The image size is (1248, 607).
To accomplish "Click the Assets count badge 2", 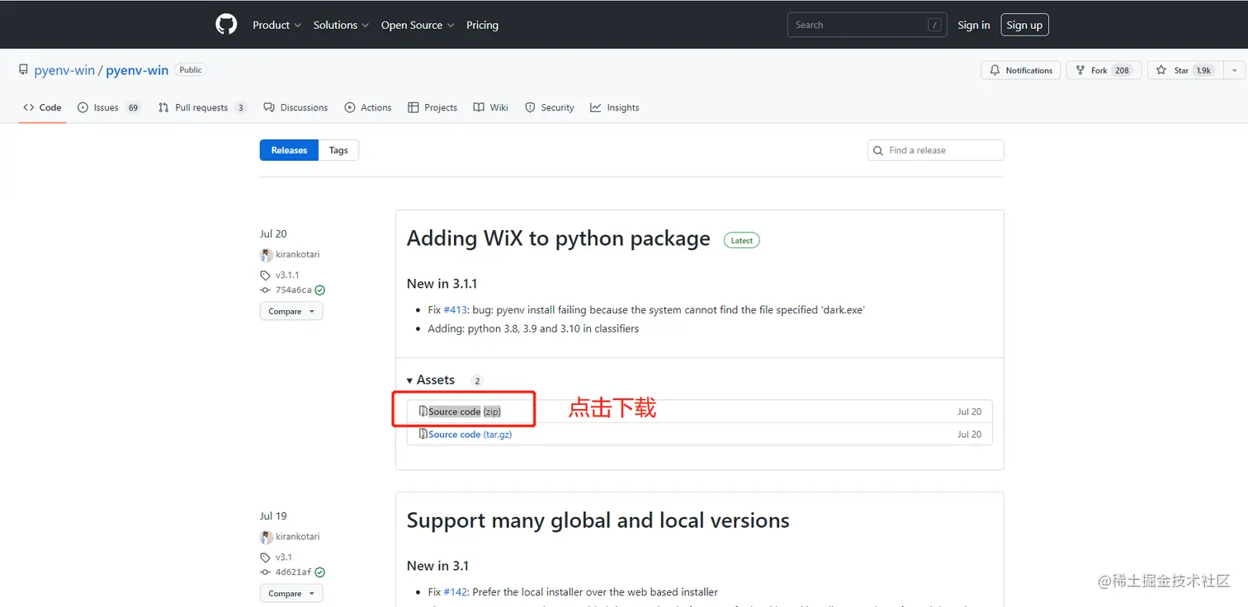I will point(476,381).
